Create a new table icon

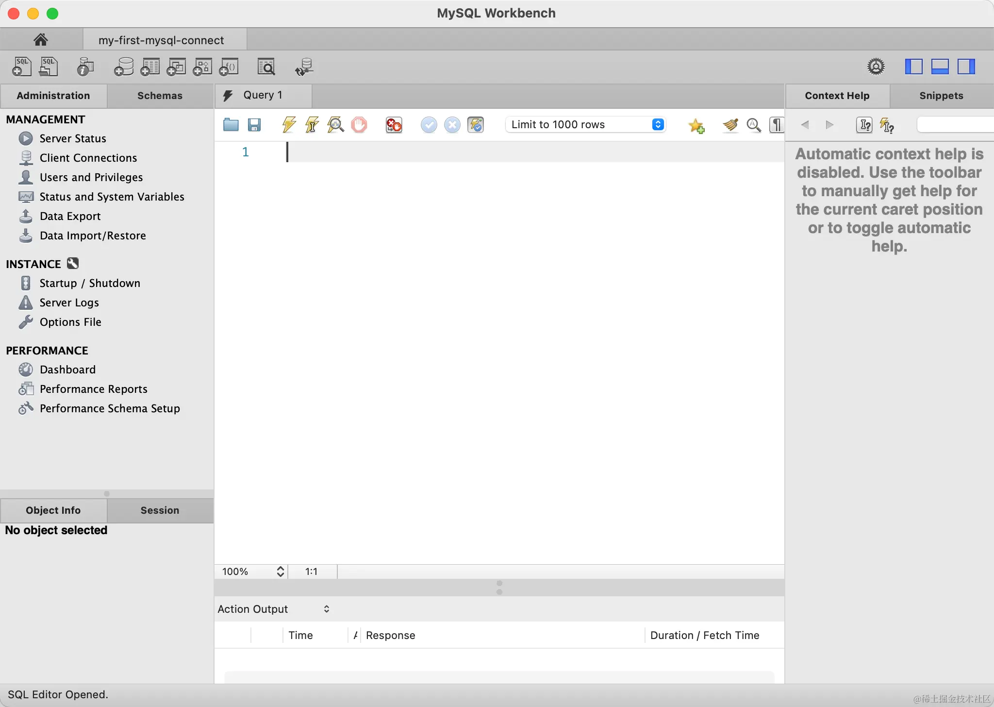point(150,67)
